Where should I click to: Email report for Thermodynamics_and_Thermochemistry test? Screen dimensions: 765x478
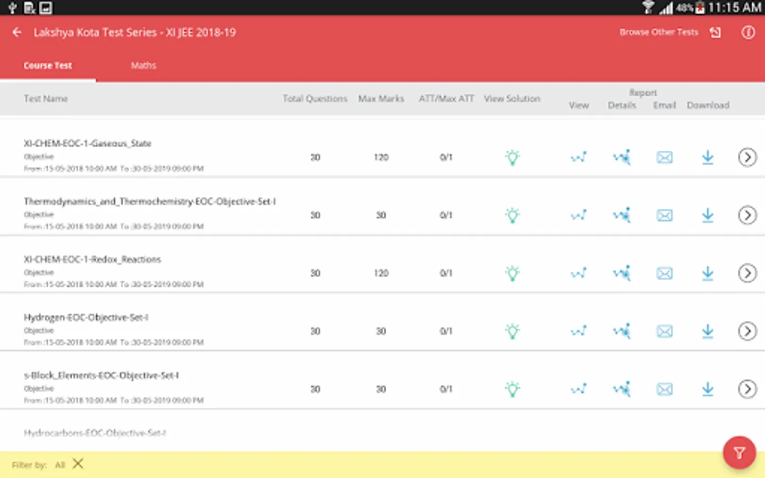[665, 215]
